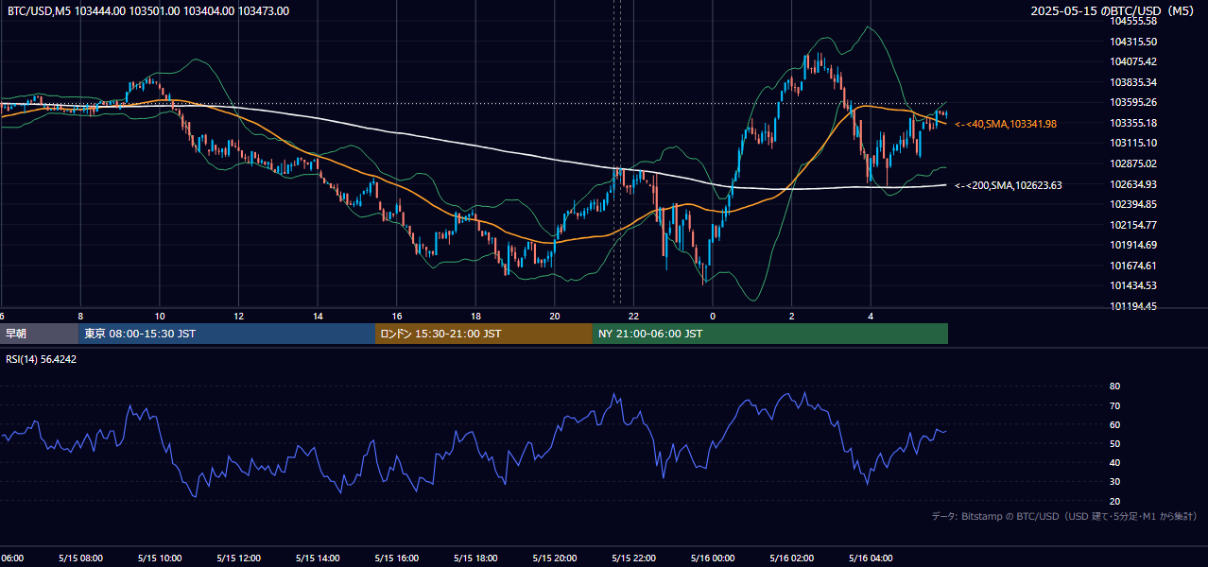Click the 5/15 16:00 date label

point(396,558)
